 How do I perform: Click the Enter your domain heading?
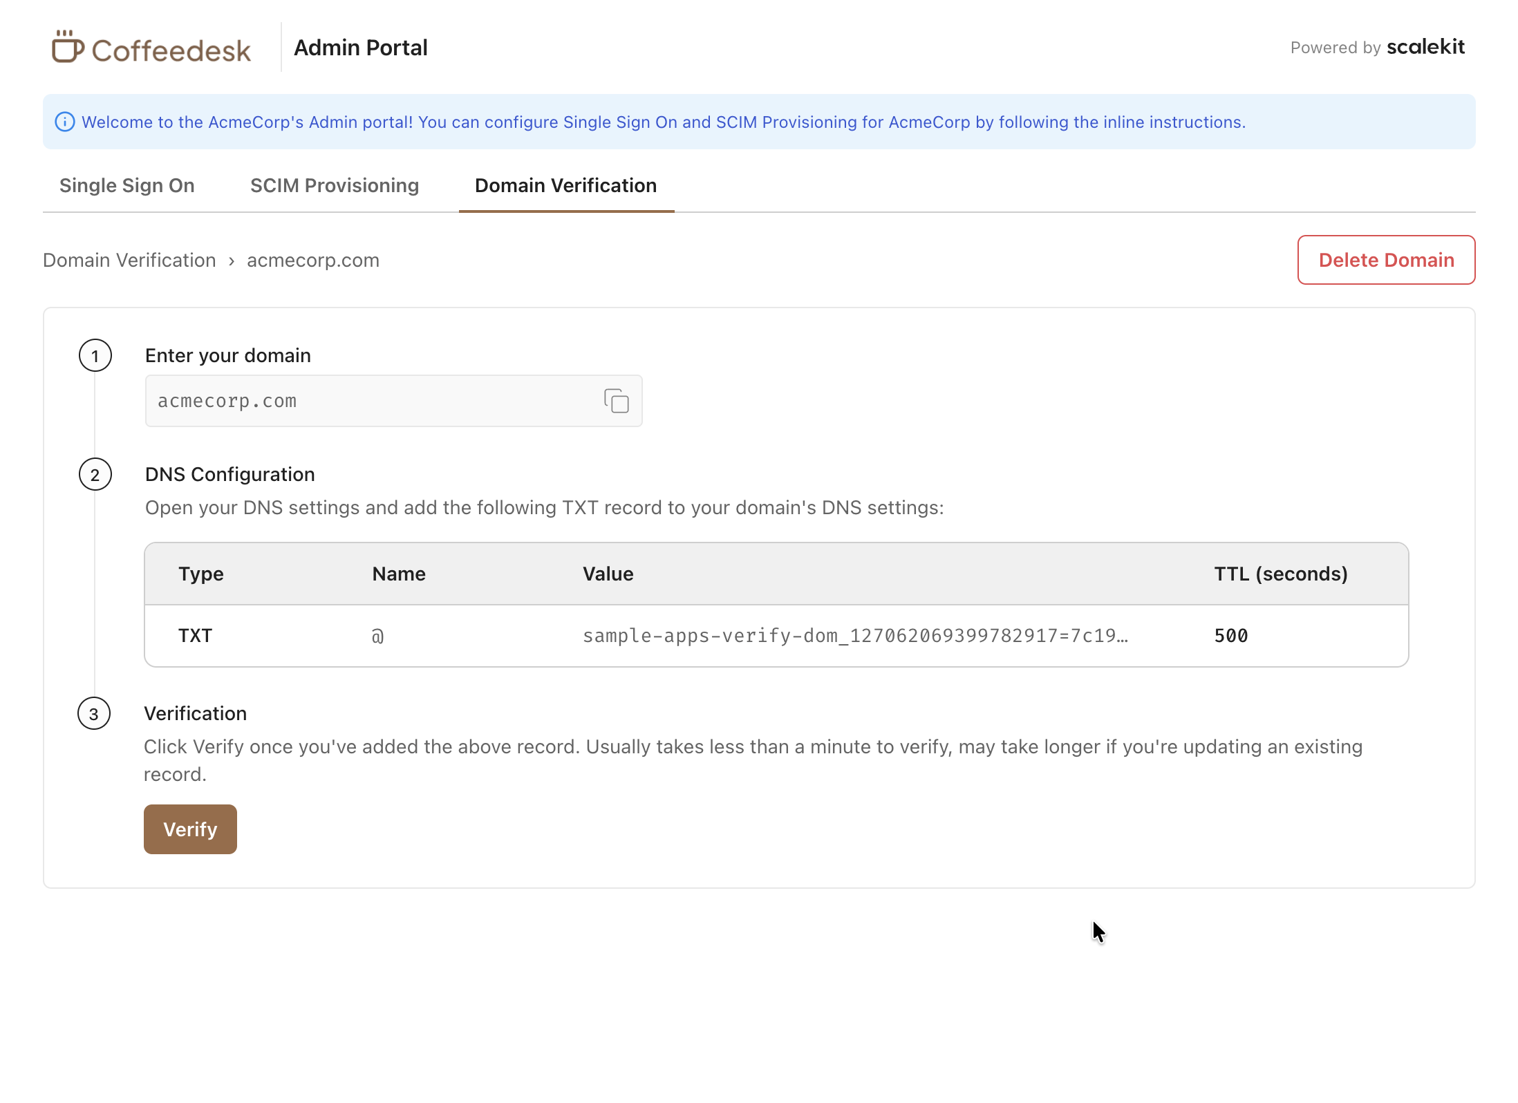[228, 356]
